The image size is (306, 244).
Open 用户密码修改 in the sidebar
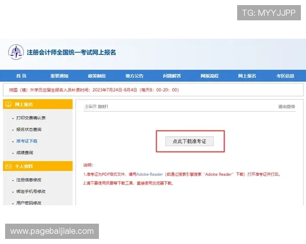pos(29,203)
